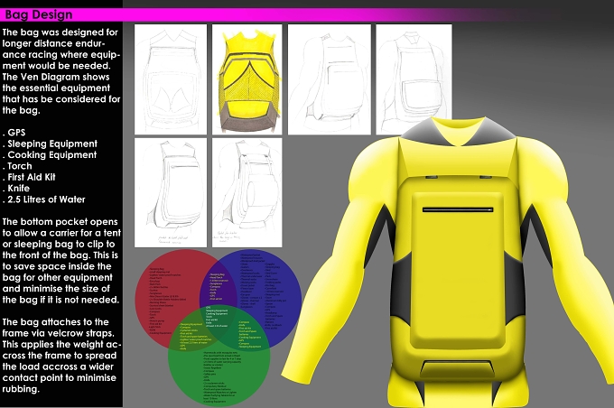Click the zipper slot on the yellow bag
Viewport: 614px width, 408px height.
458,210
